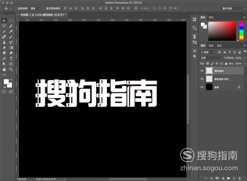
Task: Open the Move tool preset picker arrow
Action: click(10, 8)
